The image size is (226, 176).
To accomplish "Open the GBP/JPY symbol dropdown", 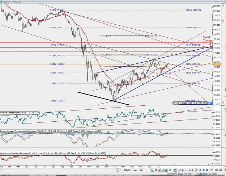I will point(128,170).
